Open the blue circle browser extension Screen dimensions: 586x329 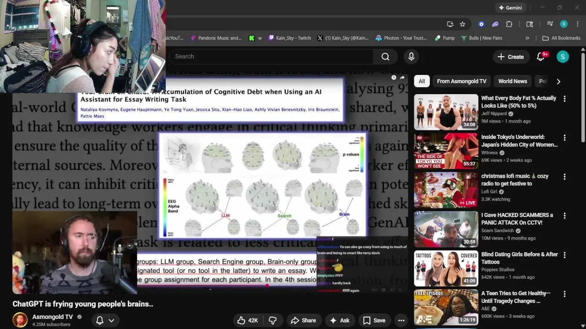coord(481,24)
